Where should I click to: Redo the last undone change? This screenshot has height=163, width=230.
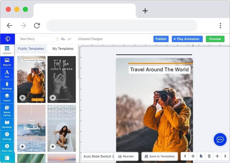point(69,39)
